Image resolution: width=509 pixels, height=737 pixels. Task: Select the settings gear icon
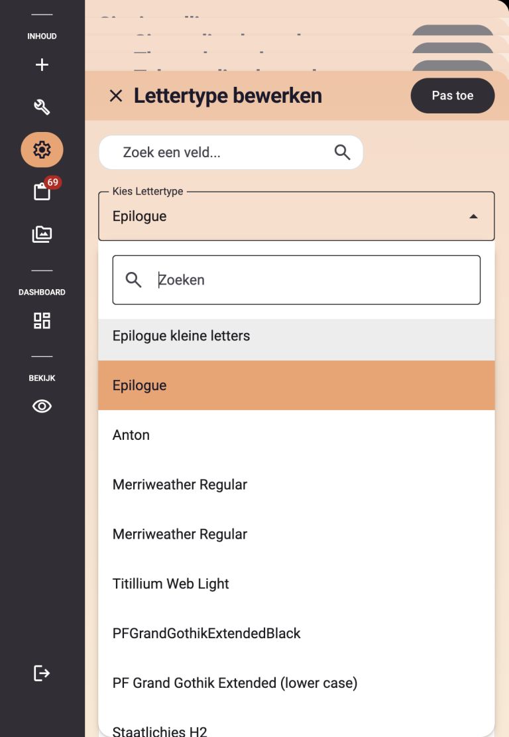pyautogui.click(x=42, y=150)
